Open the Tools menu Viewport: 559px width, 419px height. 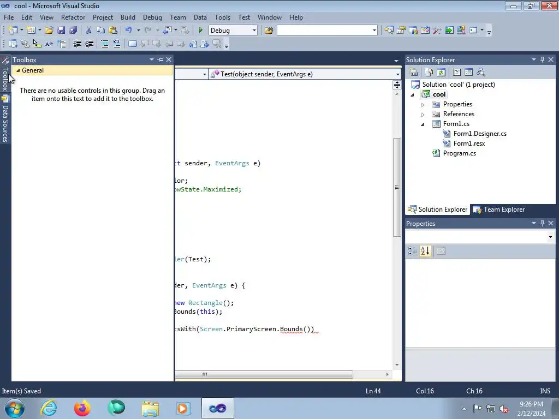coord(223,17)
